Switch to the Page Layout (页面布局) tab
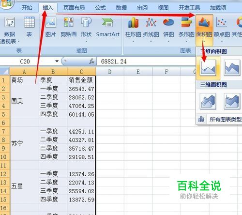242x215 pixels. (74, 8)
